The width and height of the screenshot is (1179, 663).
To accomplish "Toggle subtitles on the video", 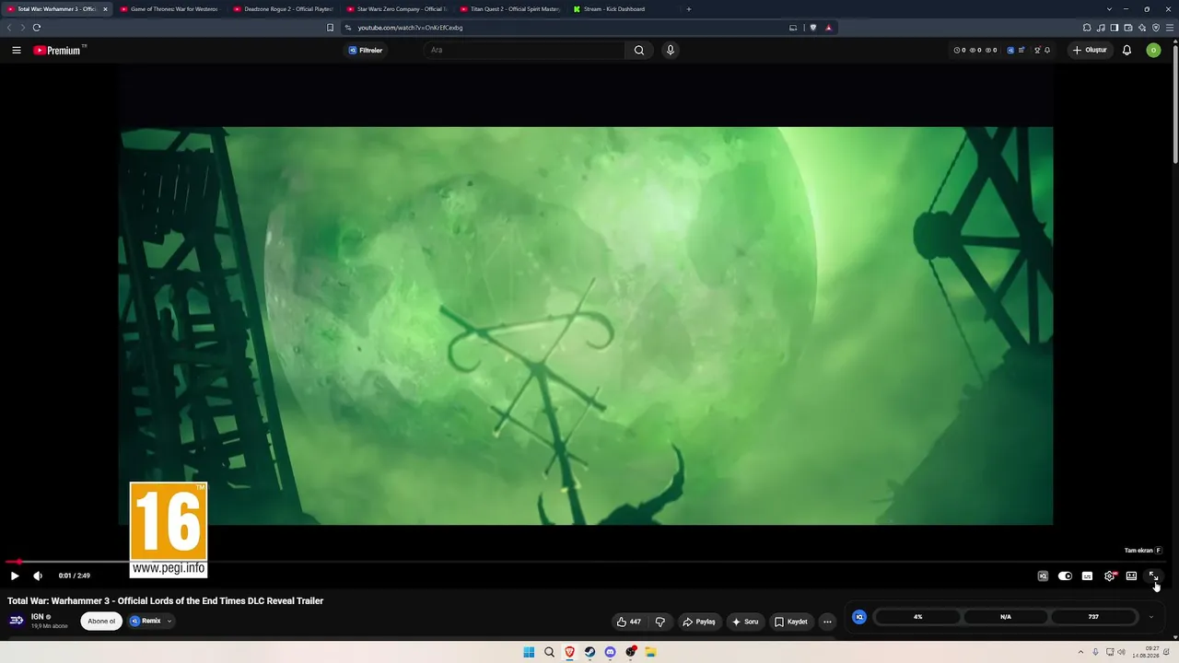I will pos(1087,576).
